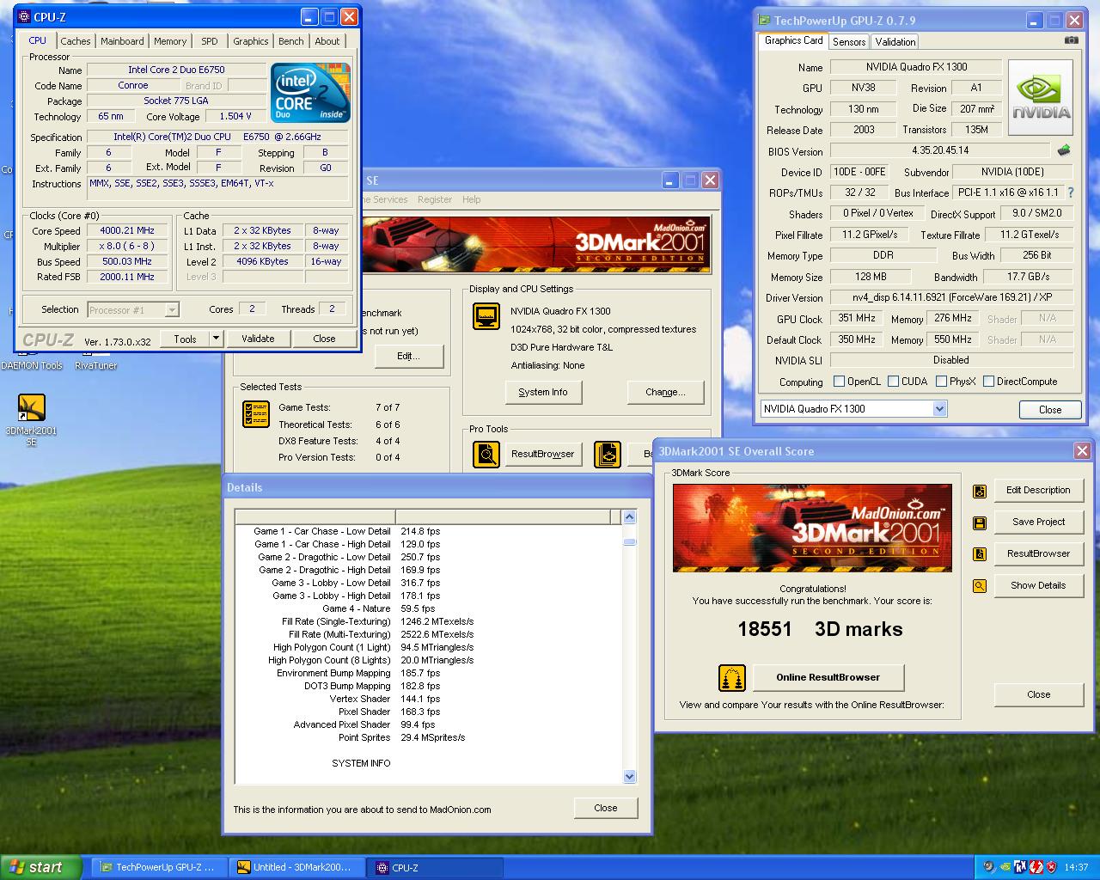Click Close in the Details window
The image size is (1100, 880).
(606, 808)
